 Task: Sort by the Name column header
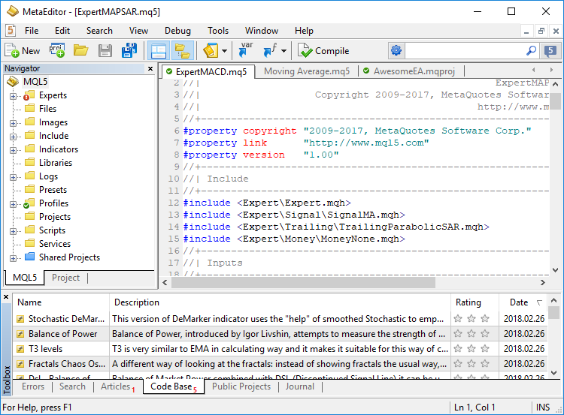click(61, 302)
